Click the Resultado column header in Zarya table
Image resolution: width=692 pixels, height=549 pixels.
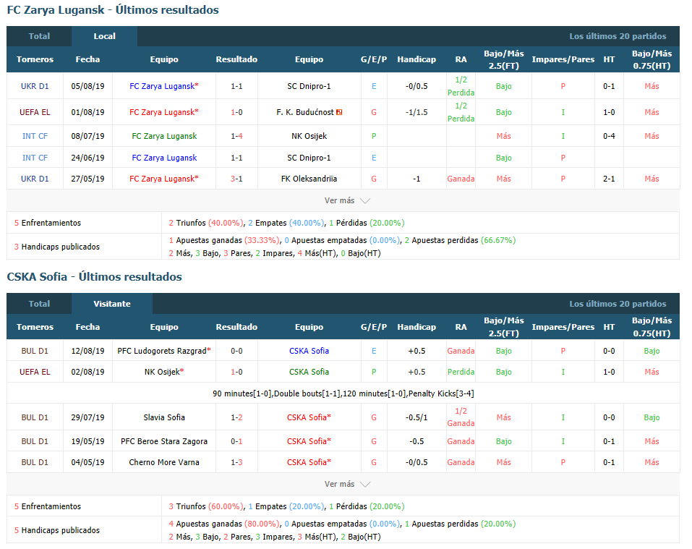point(236,59)
